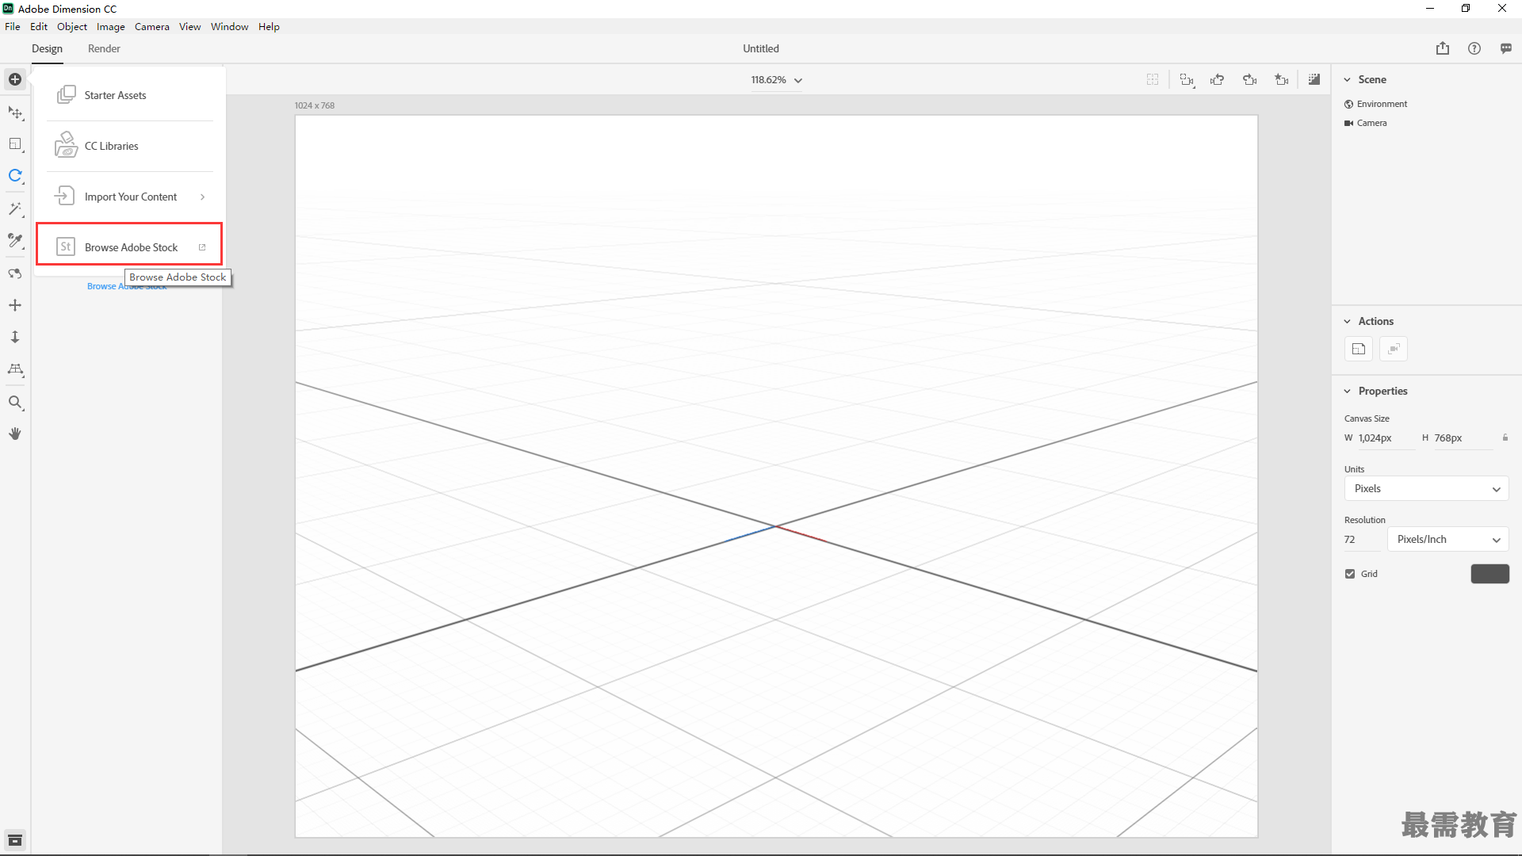Click the 1024 x 768 canvas label

tap(315, 105)
